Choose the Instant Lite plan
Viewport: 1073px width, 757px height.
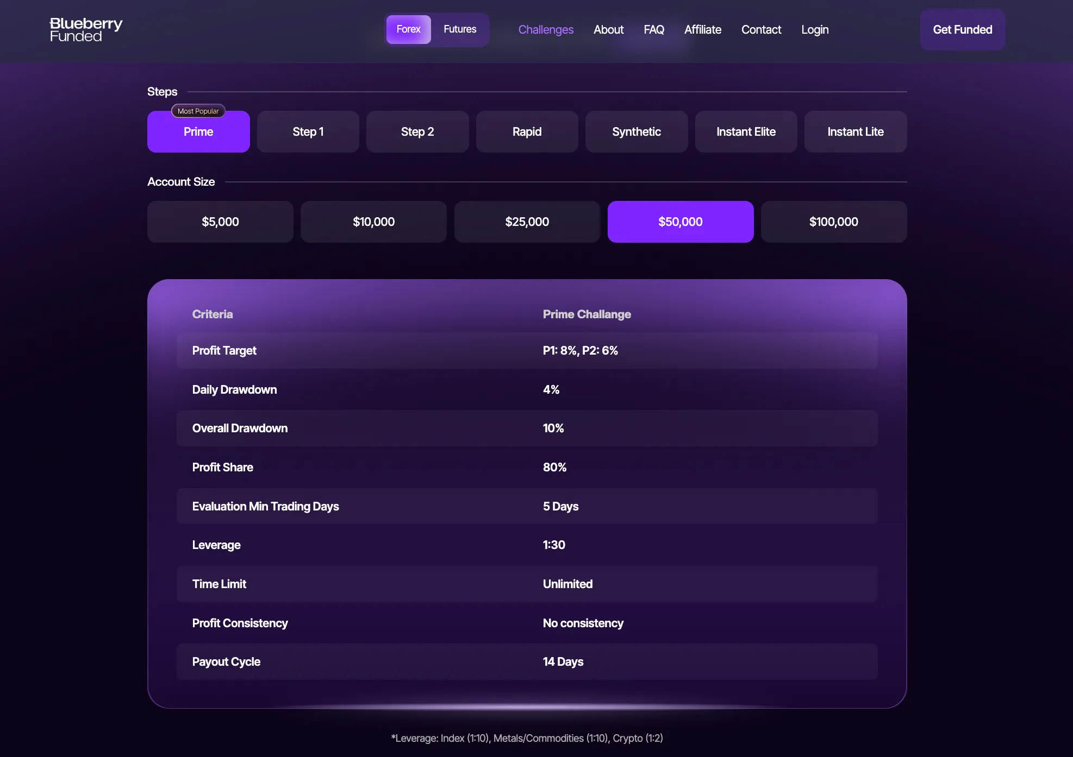tap(856, 132)
